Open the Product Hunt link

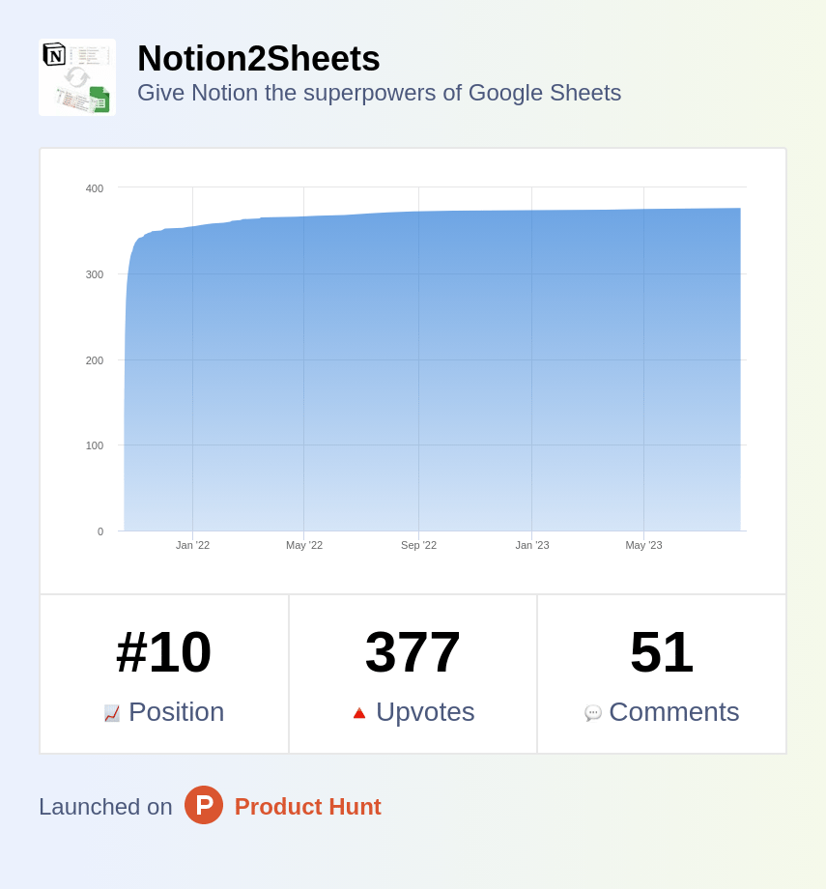click(x=307, y=807)
